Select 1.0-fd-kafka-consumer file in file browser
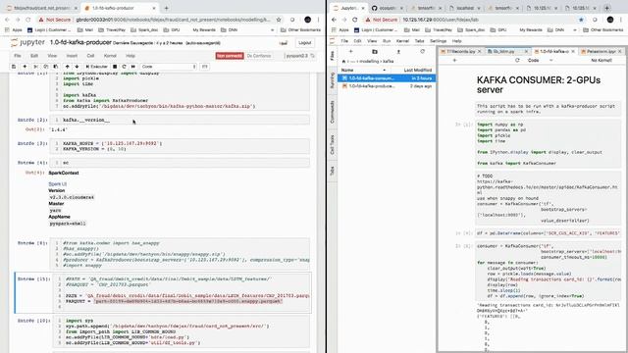Screen dimensions: 628x353 pyautogui.click(x=387, y=78)
